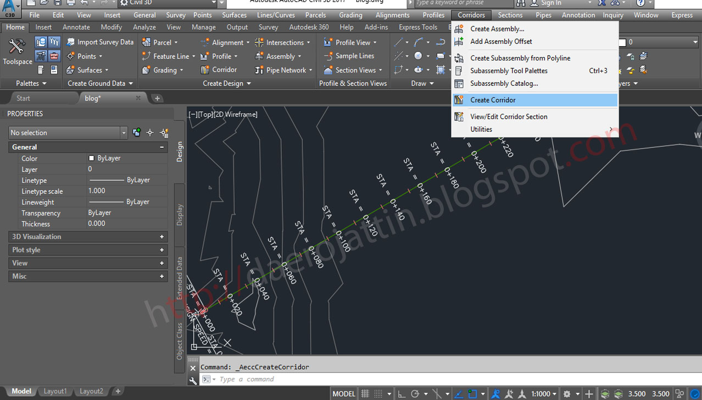Switch to the Layout1 tab
The height and width of the screenshot is (400, 702).
coord(55,391)
